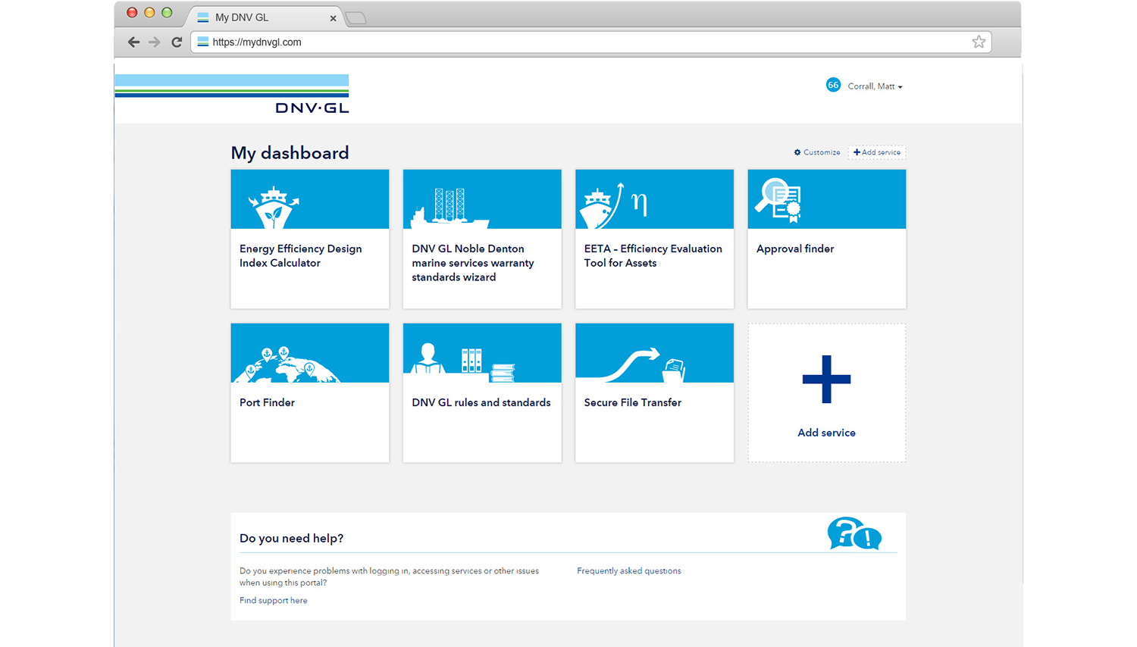Click the My dashboard heading
The height and width of the screenshot is (647, 1137).
tap(290, 153)
